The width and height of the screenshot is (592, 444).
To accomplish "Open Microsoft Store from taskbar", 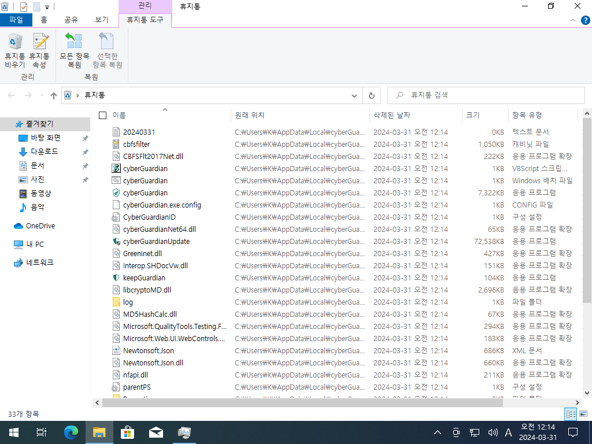I will click(128, 432).
